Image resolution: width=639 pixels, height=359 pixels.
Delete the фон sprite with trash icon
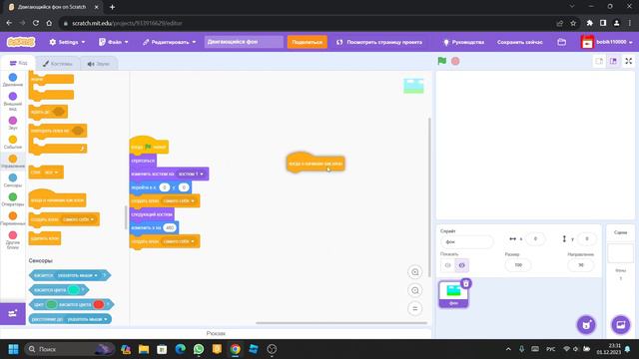466,283
